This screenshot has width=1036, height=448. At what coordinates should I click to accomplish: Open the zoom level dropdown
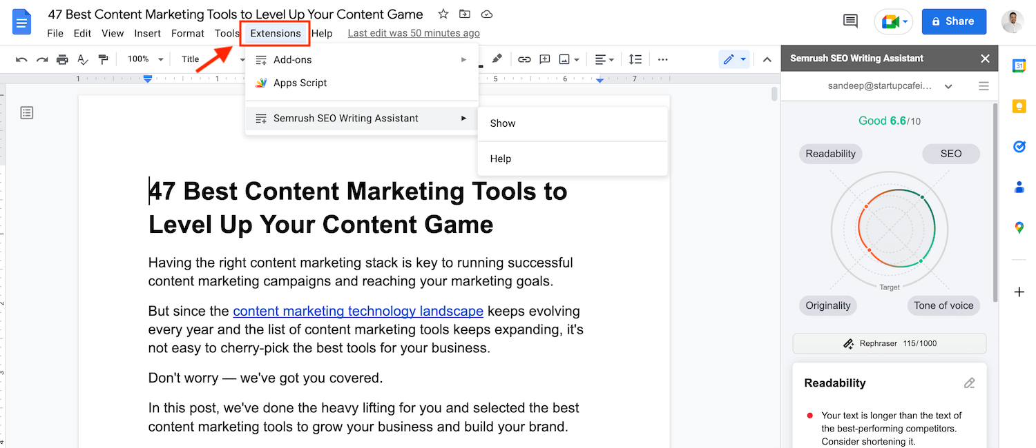[x=146, y=59]
